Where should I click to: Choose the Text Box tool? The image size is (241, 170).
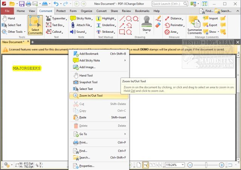click(55, 25)
